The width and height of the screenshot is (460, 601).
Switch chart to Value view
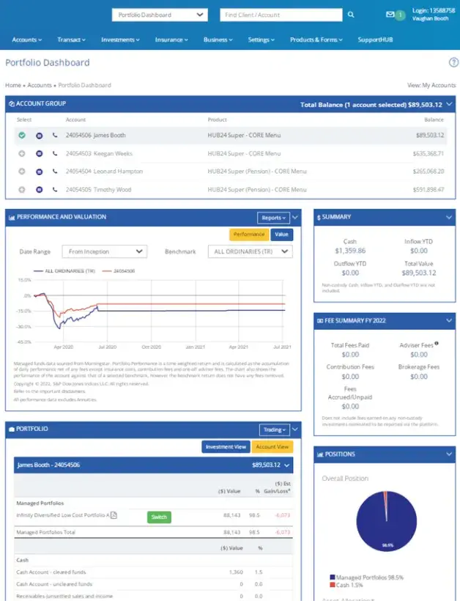click(x=281, y=235)
